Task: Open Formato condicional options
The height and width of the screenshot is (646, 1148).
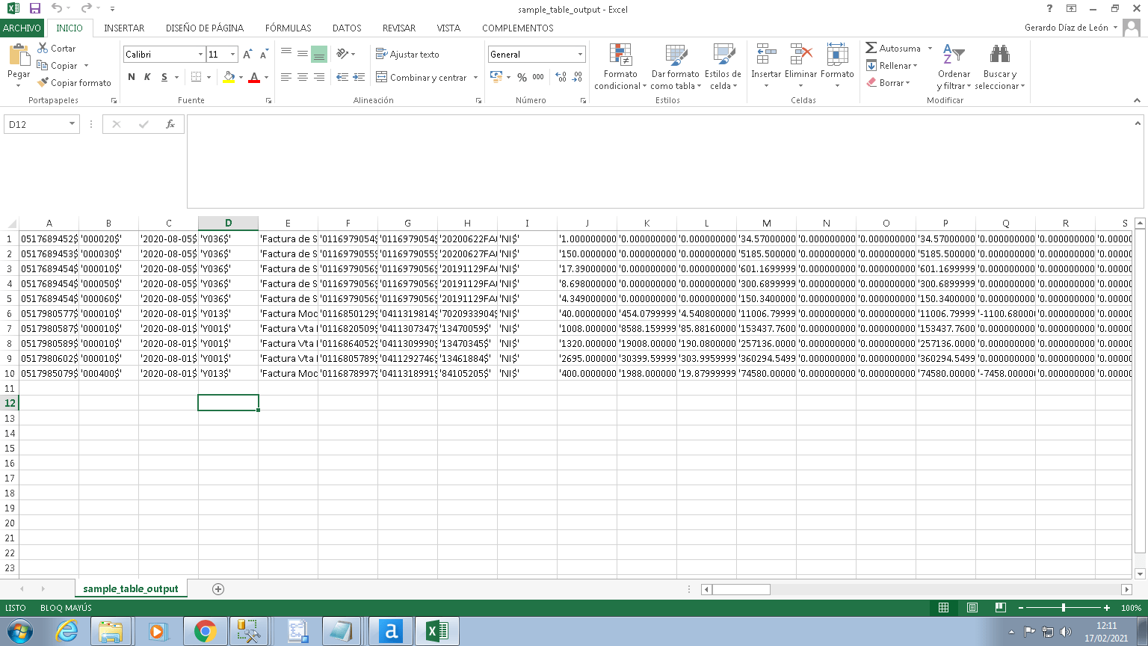Action: tap(620, 66)
